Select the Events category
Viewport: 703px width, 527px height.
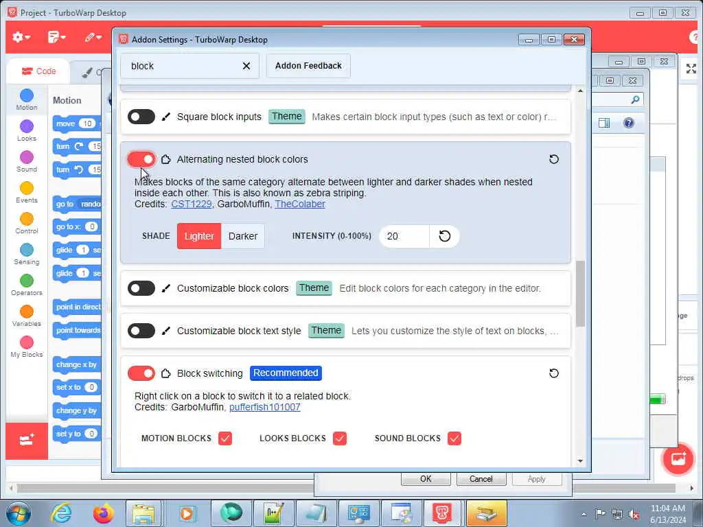(27, 192)
